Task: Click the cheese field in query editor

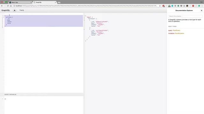Action: (x=9, y=22)
